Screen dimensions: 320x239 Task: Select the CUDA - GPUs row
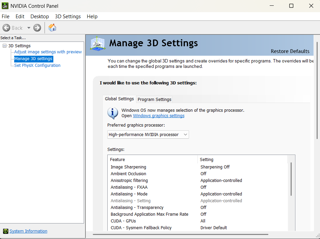coord(197,221)
